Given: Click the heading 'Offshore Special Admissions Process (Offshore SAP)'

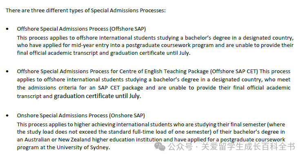Looking at the screenshot, I should pos(81,29).
